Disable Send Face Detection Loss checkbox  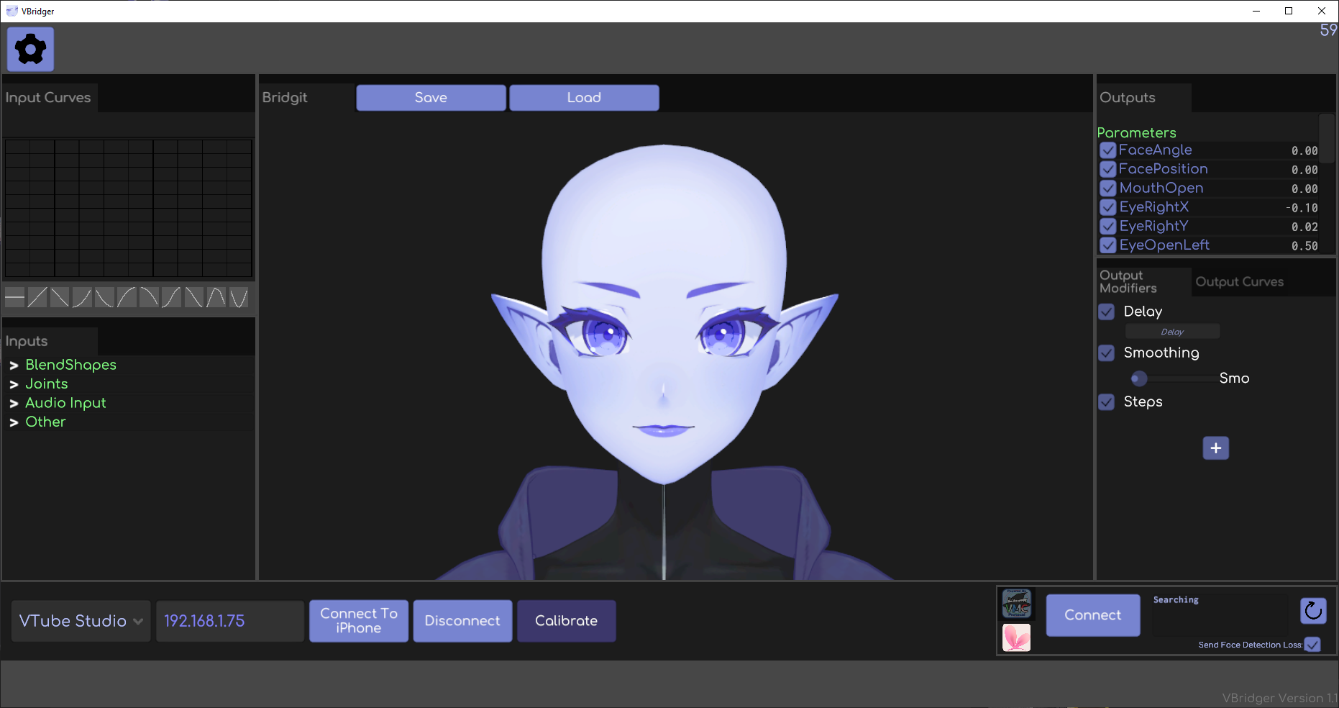tap(1312, 645)
